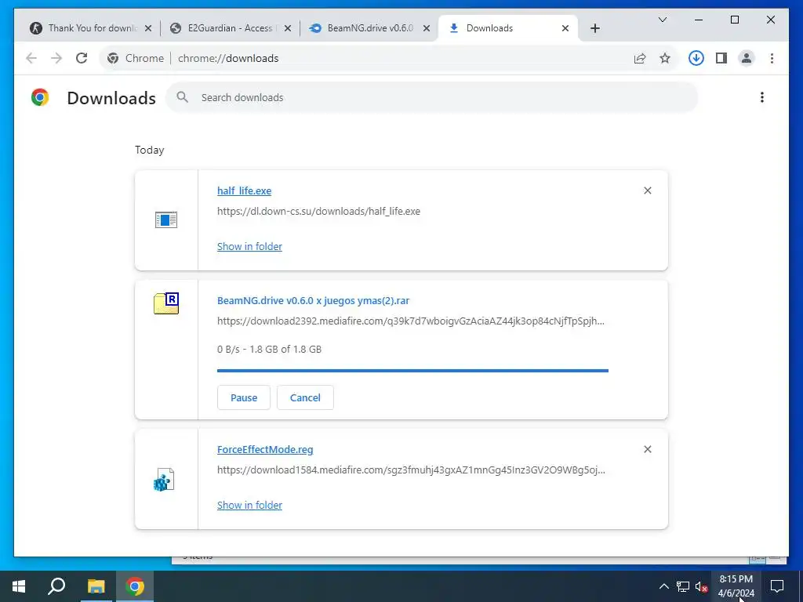
Task: Close the BeamNG.drive tab
Action: pos(427,28)
